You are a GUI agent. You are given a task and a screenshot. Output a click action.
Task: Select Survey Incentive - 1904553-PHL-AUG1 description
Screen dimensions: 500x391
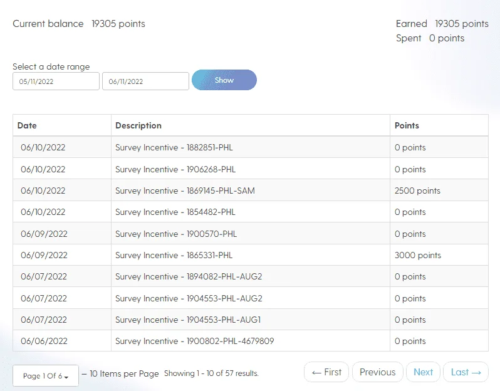pos(188,320)
